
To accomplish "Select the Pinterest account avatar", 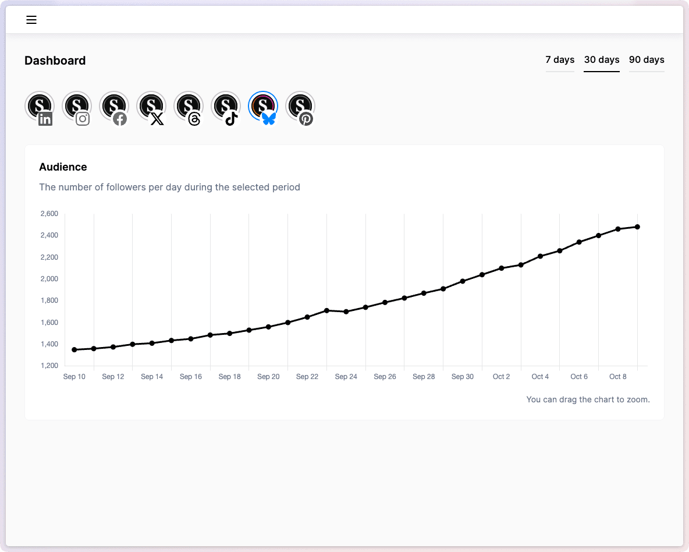I will tap(300, 107).
